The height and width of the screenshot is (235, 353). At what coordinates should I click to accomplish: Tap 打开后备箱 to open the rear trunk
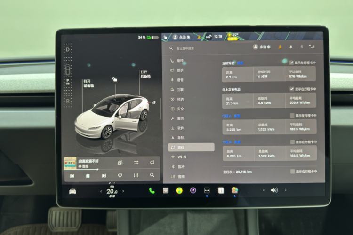(145, 74)
